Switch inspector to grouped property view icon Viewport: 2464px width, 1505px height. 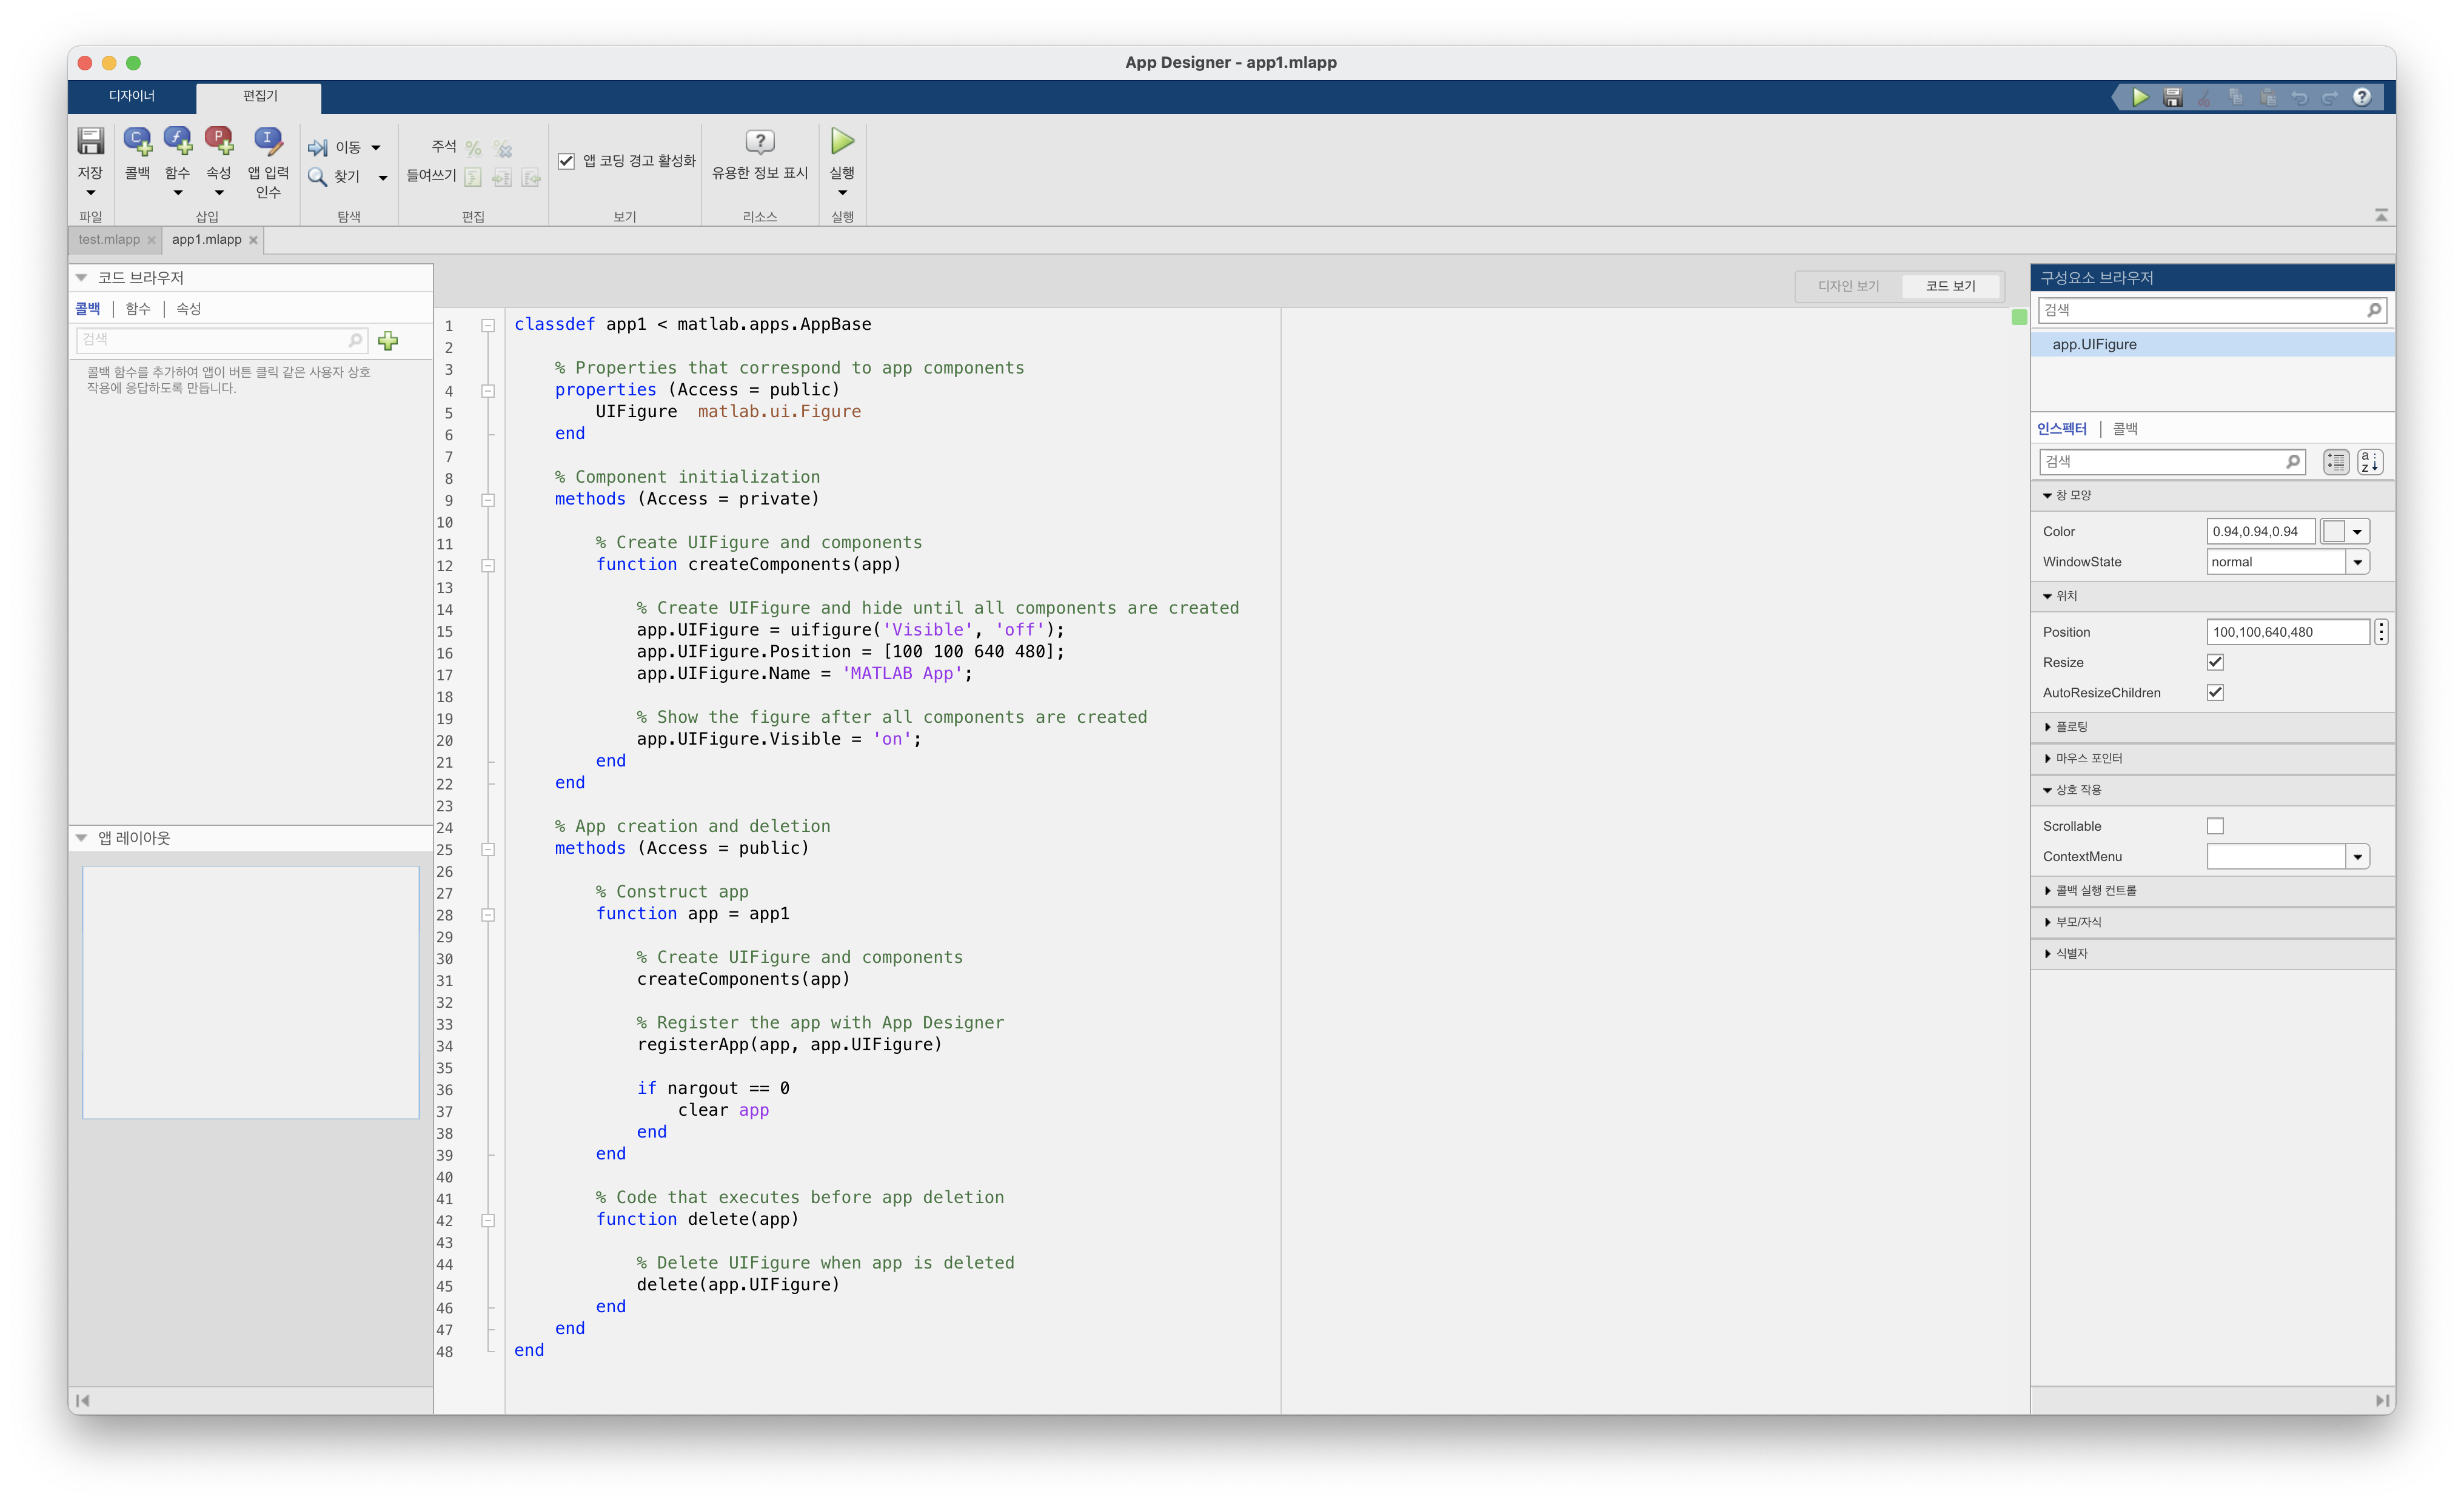tap(2336, 462)
